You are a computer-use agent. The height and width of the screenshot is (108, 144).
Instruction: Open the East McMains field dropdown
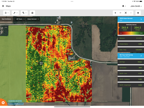pyautogui.click(x=8, y=19)
